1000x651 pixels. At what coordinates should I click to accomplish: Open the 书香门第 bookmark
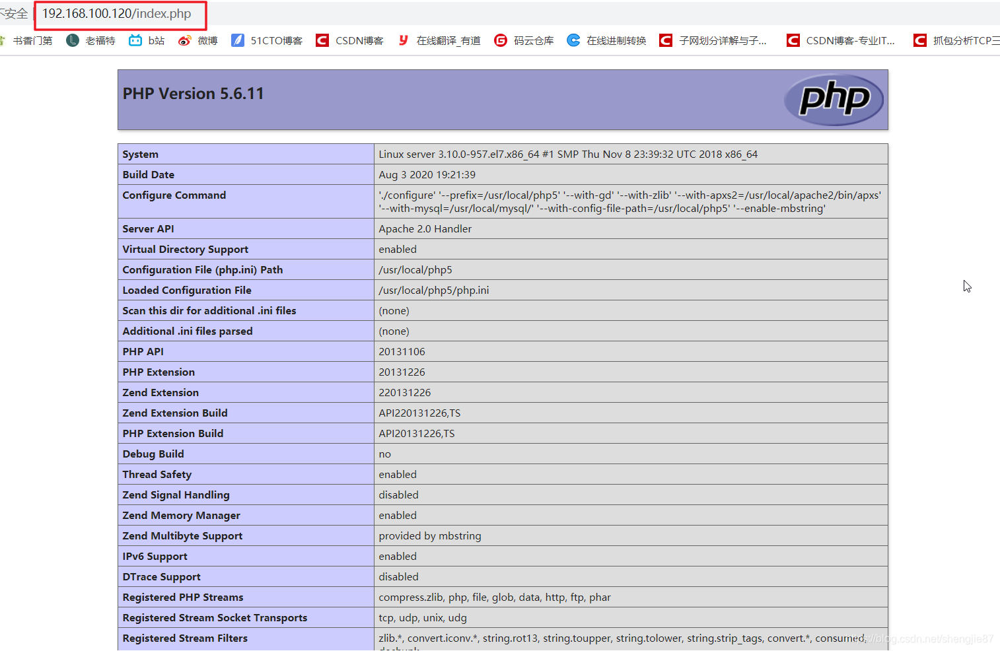coord(32,40)
